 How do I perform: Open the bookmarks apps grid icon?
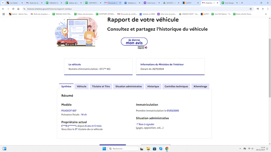click(x=4, y=14)
